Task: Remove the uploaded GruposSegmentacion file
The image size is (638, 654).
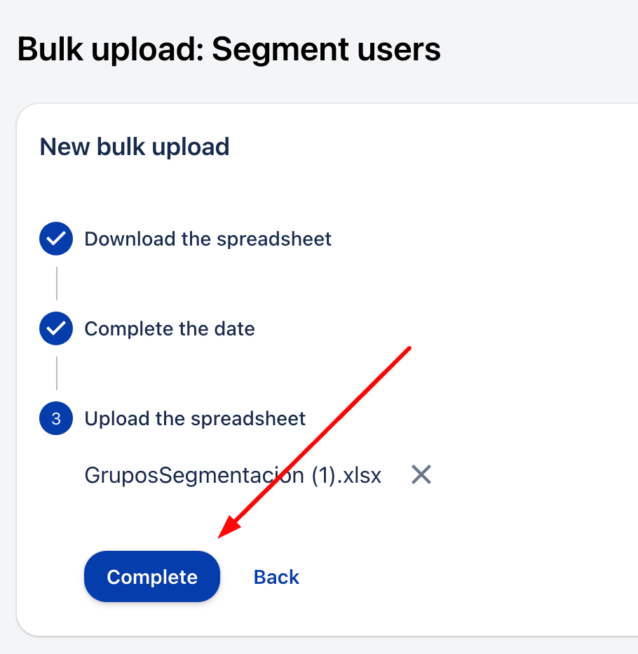Action: [421, 475]
